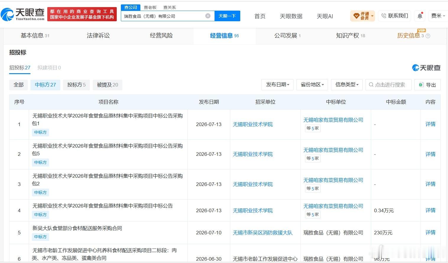The image size is (448, 263).
Task: Select the 查公司 search mode tab
Action: coord(131,7)
